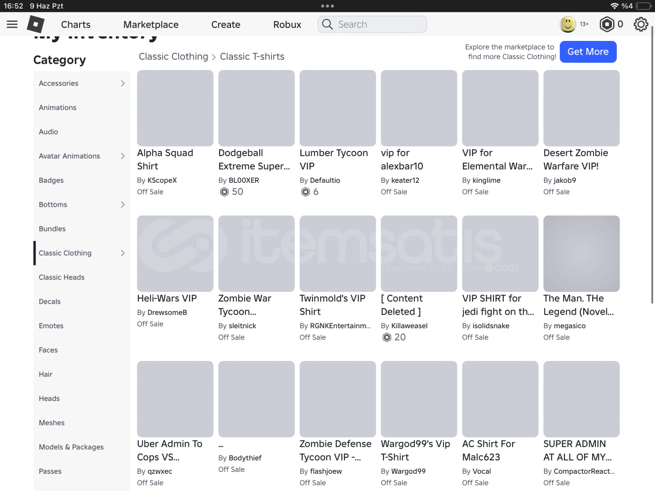This screenshot has width=655, height=491.
Task: Open the Zombie War Tycoon item title
Action: point(245,305)
